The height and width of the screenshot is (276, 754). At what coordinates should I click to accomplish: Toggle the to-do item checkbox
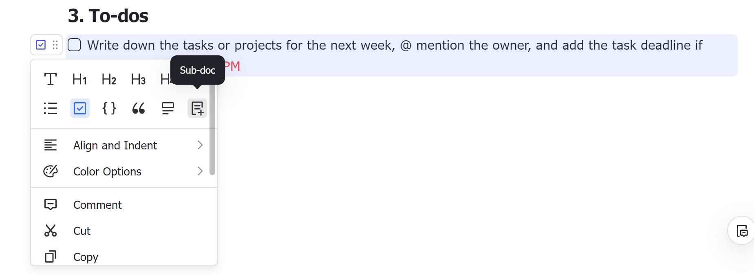pos(74,45)
